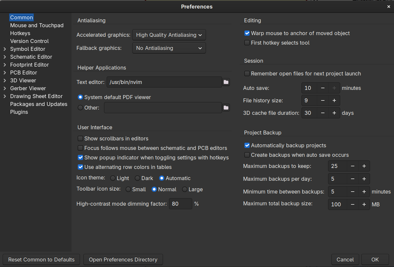Open Plugins preferences page
The image size is (394, 267).
[19, 112]
